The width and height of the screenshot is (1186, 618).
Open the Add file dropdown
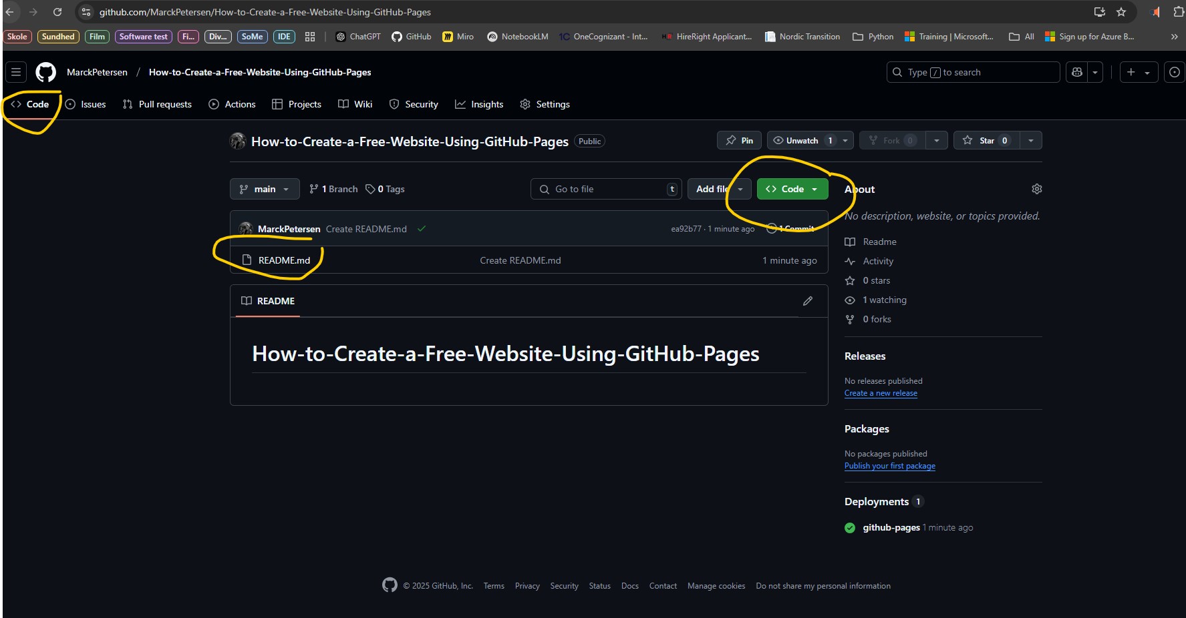719,189
